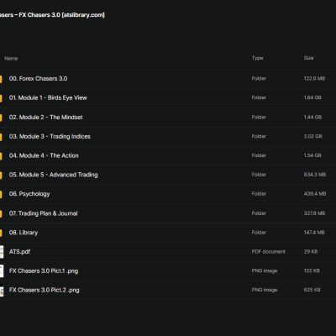Click the PDF document type cell
Screen dimensions: 336x336
[x=269, y=252]
